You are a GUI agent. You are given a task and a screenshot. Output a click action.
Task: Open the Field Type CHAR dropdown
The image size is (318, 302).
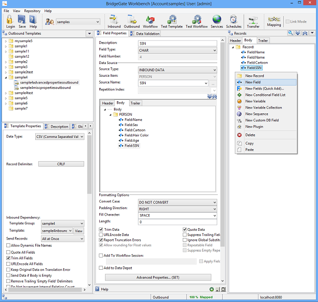pyautogui.click(x=178, y=50)
